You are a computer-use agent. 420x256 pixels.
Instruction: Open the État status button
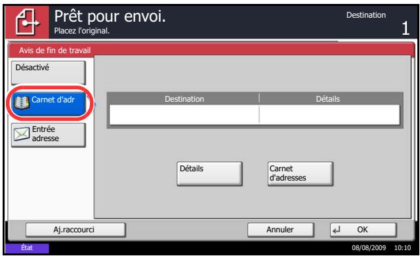coord(27,248)
